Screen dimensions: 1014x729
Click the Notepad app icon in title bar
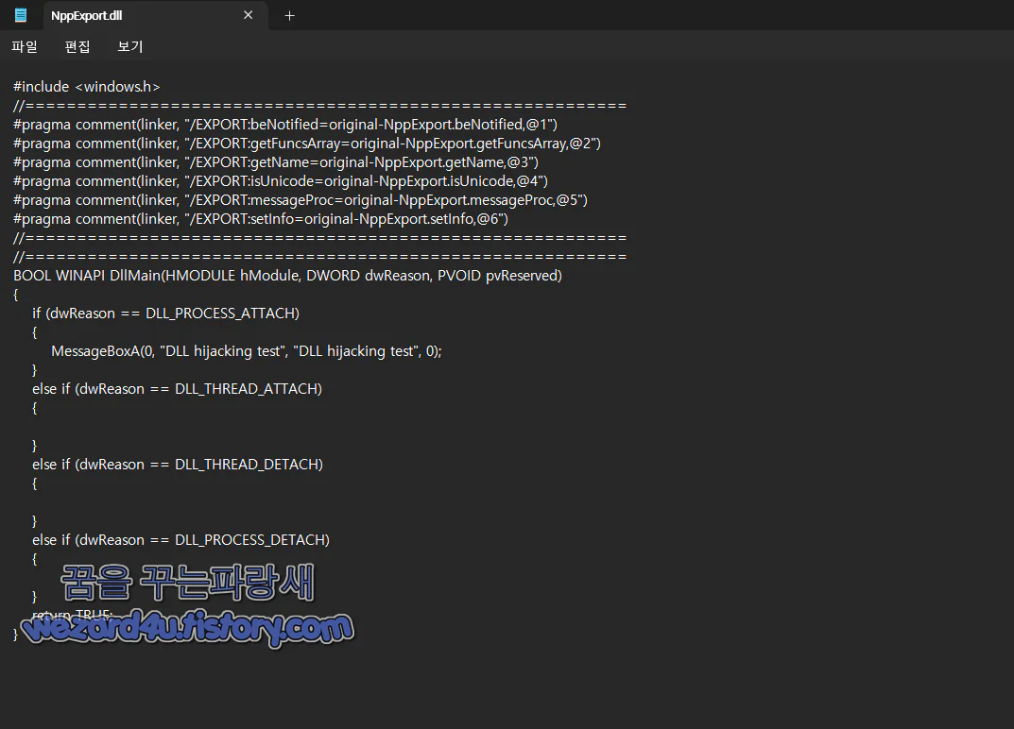[x=21, y=15]
